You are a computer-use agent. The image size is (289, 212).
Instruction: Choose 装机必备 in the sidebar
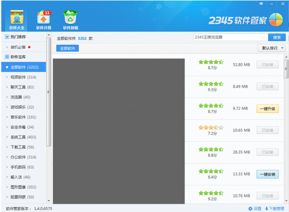tap(19, 47)
